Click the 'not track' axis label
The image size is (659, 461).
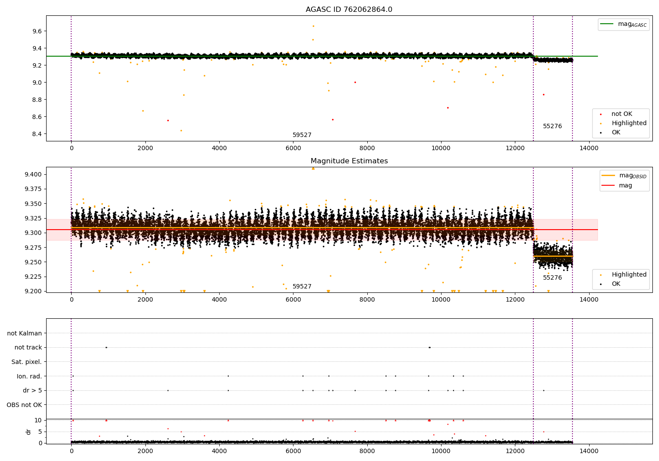[x=28, y=348]
